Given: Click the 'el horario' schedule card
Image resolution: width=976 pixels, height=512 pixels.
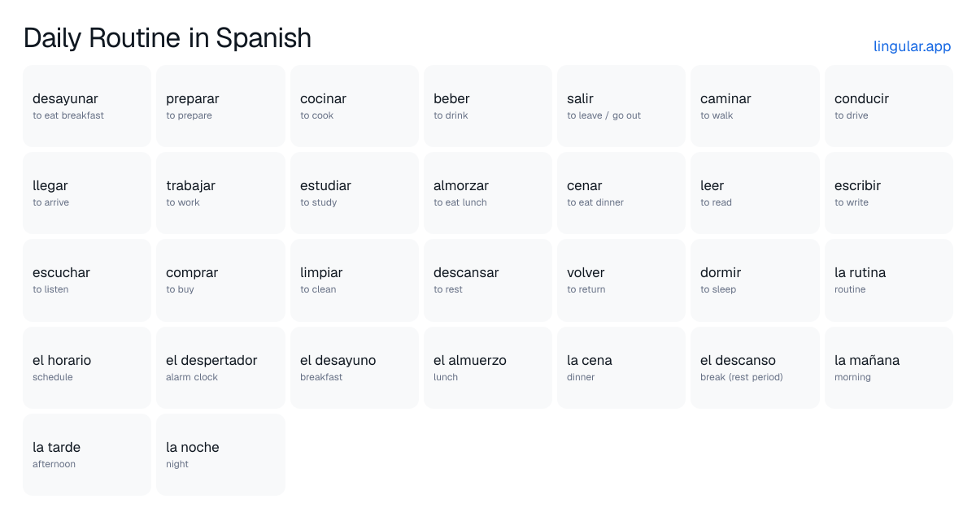Looking at the screenshot, I should (x=87, y=367).
